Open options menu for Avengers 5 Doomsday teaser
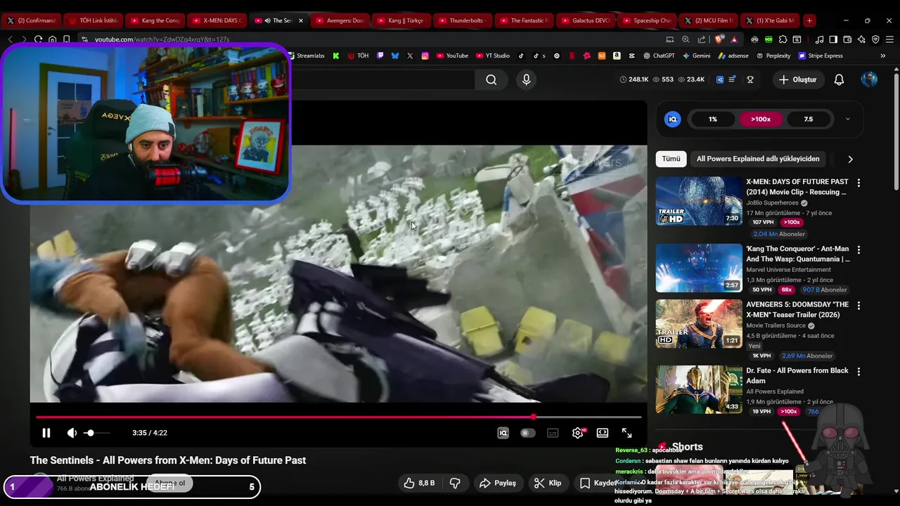 tap(859, 306)
